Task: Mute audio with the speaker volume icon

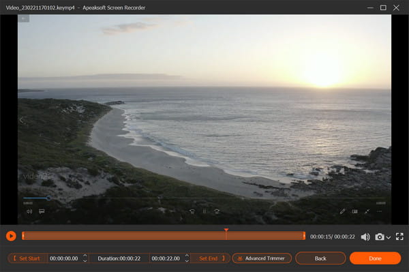Action: pos(365,237)
